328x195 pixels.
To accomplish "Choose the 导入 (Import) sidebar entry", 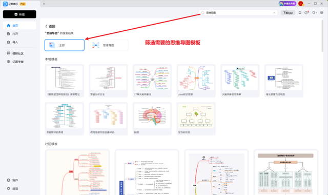I will tap(19, 42).
